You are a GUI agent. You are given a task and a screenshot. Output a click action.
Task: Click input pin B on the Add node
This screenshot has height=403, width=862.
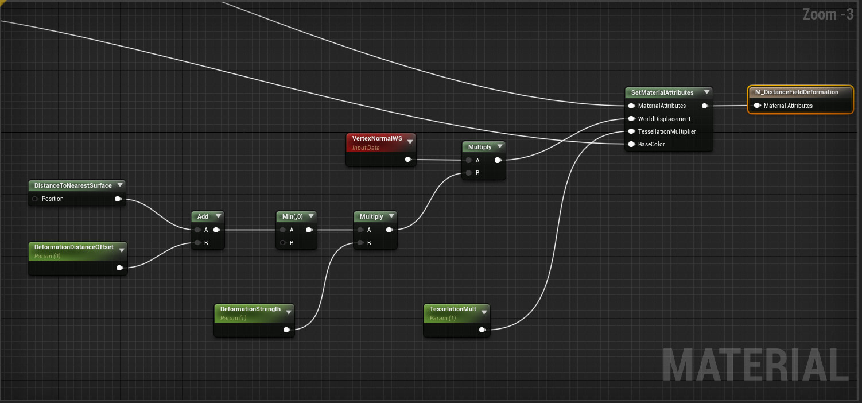tap(197, 243)
